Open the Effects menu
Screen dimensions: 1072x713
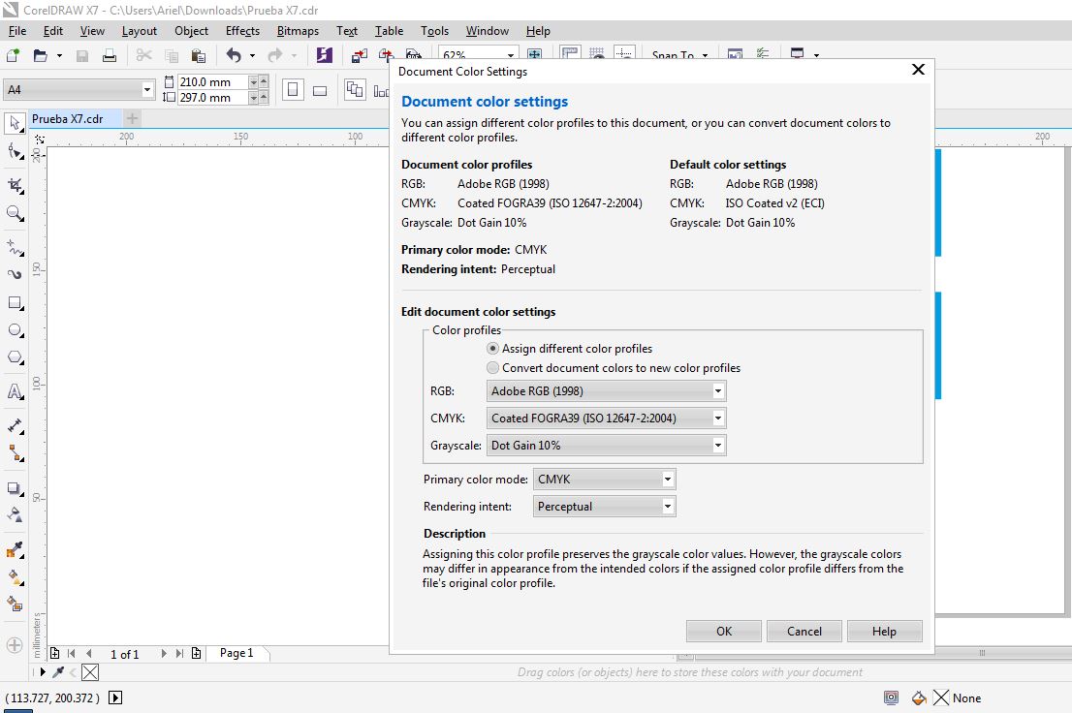coord(242,31)
